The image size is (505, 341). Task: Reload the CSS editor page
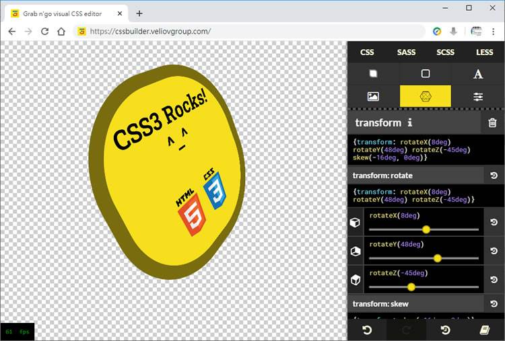pyautogui.click(x=44, y=31)
